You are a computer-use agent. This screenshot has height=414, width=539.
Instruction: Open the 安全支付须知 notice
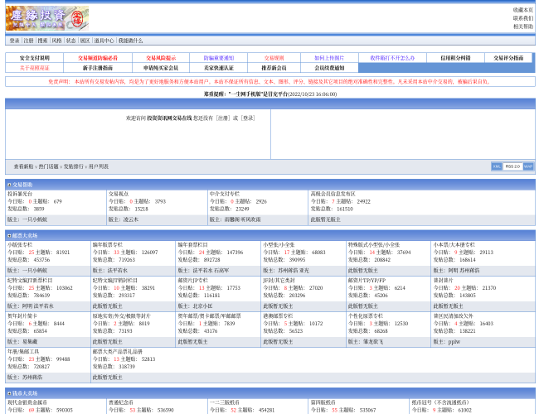(x=34, y=58)
